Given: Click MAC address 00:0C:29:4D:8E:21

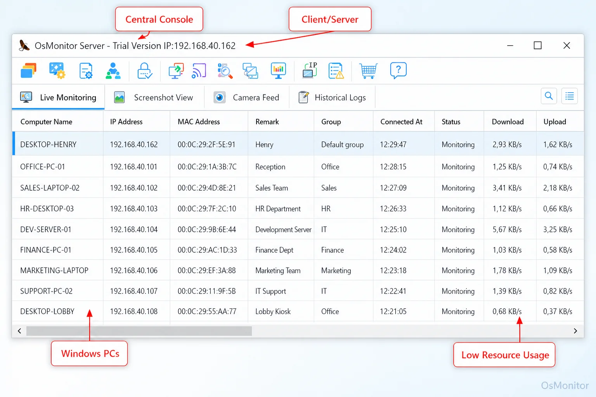Looking at the screenshot, I should point(207,188).
